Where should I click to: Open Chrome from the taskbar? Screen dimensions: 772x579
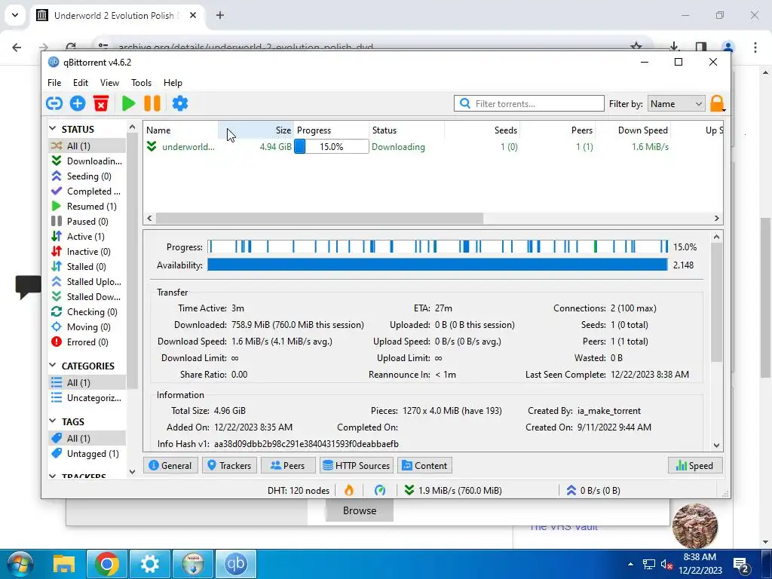(107, 564)
